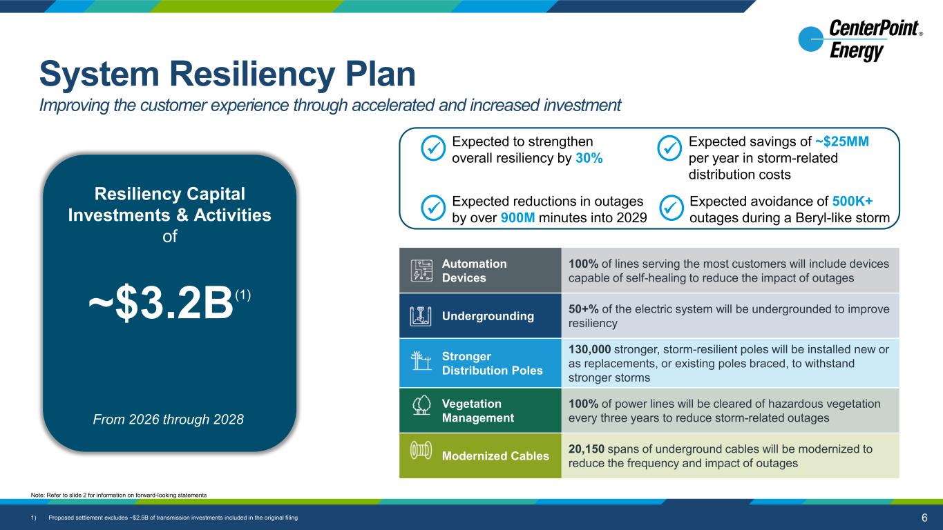
Task: Click the Undergrounding cable icon
Action: pyautogui.click(x=421, y=315)
